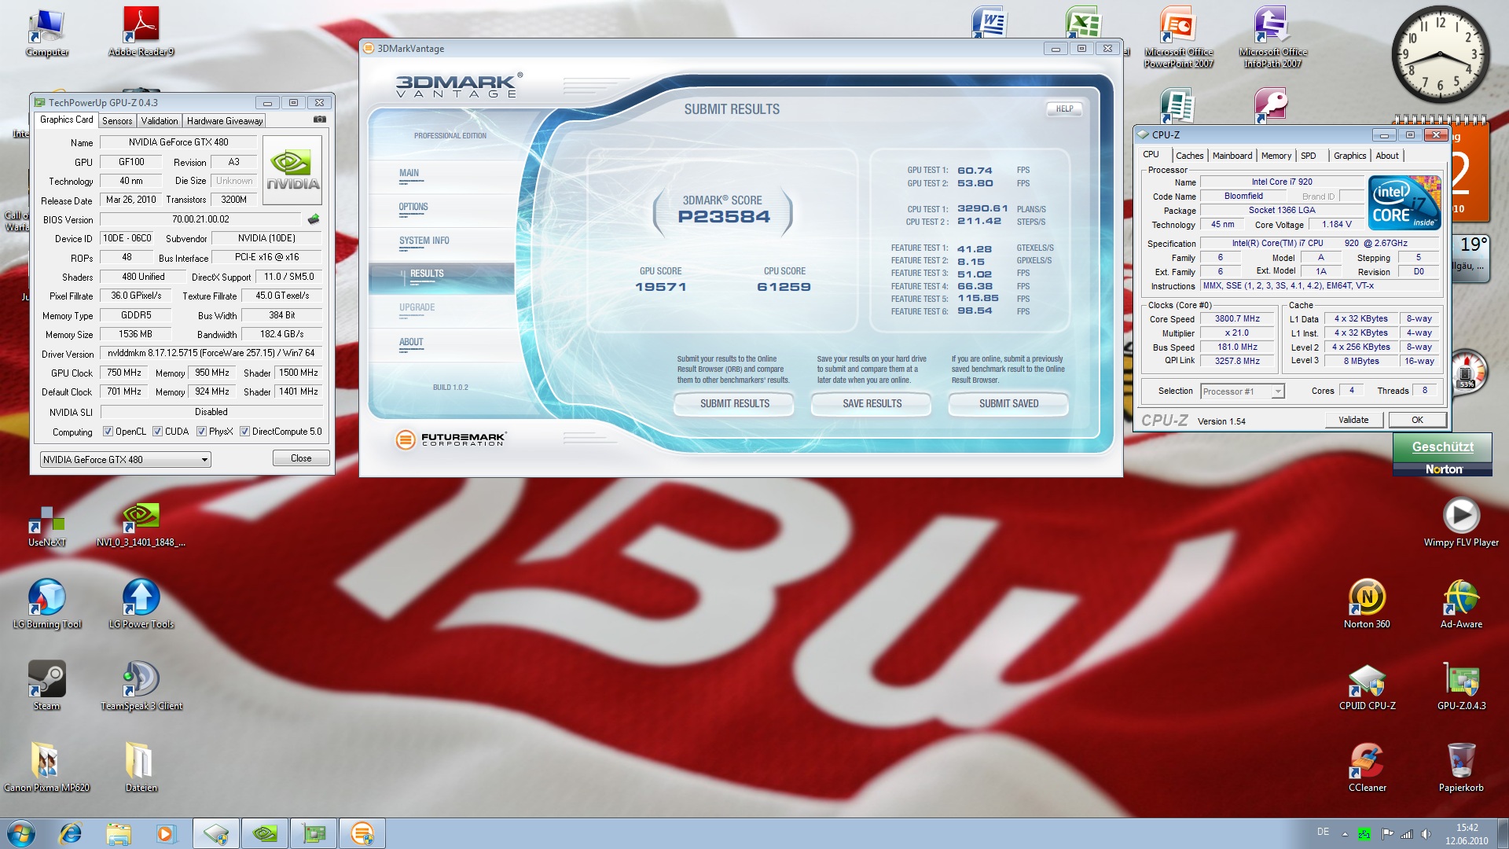Open Norton 360 desktop shortcut
1509x849 pixels.
(x=1367, y=604)
